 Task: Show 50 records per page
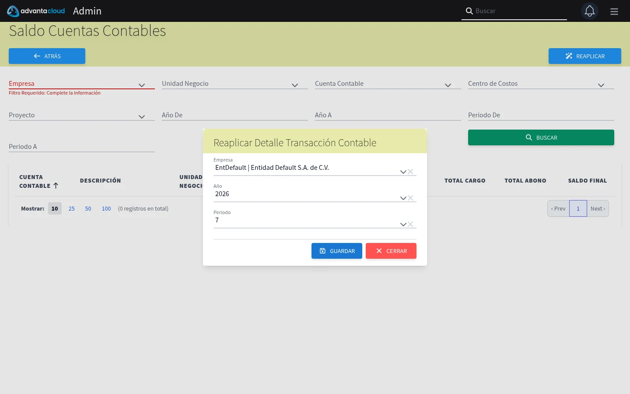[x=88, y=208]
